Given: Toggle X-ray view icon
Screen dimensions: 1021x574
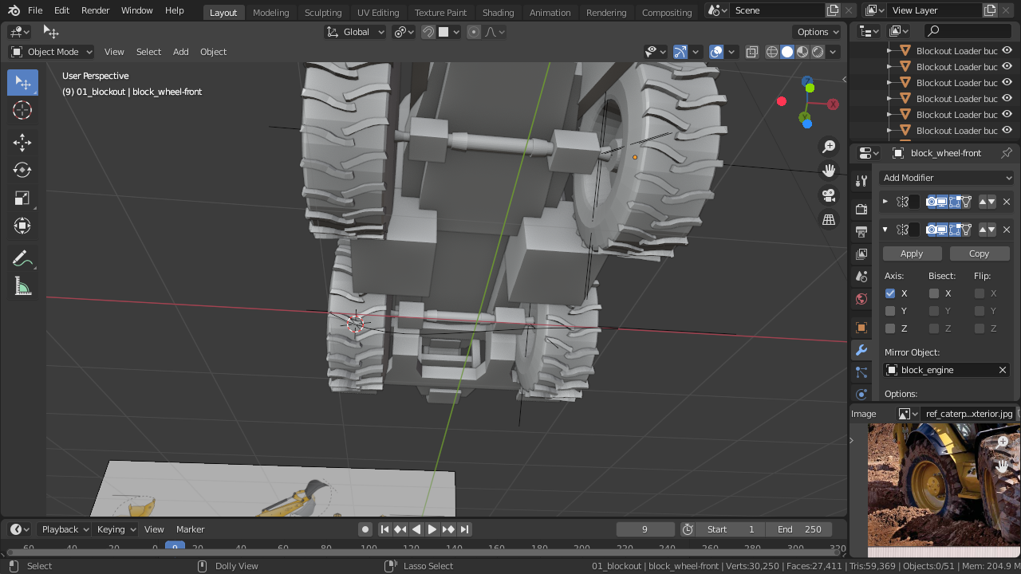Looking at the screenshot, I should [751, 52].
